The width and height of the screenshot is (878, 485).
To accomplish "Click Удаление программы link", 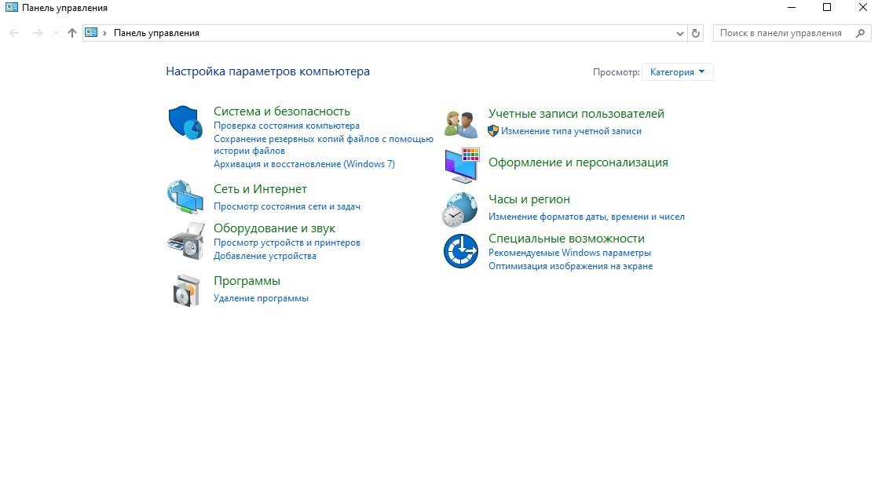I will tap(261, 299).
